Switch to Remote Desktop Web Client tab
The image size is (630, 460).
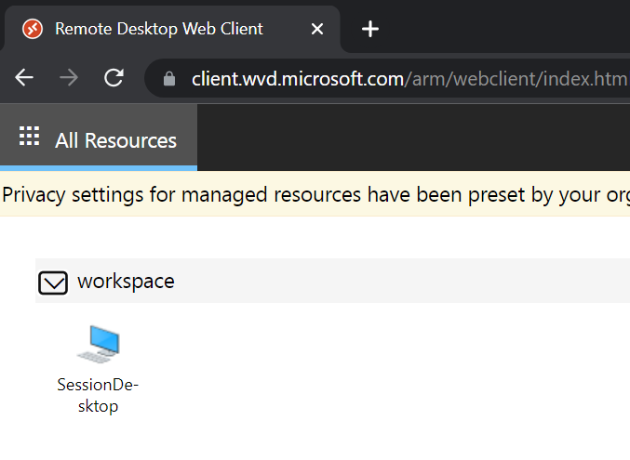[158, 29]
